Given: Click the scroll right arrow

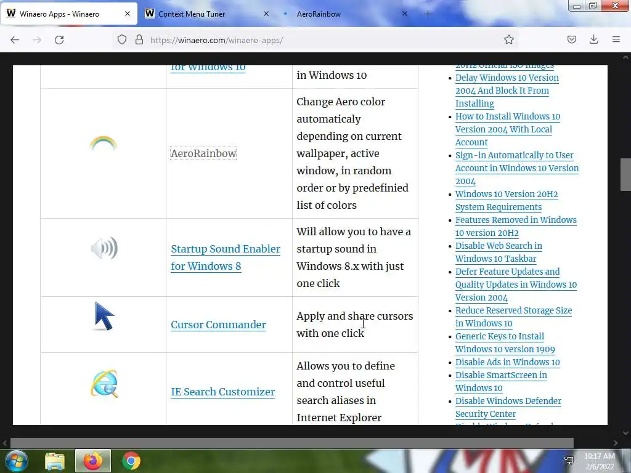Looking at the screenshot, I should point(616,443).
